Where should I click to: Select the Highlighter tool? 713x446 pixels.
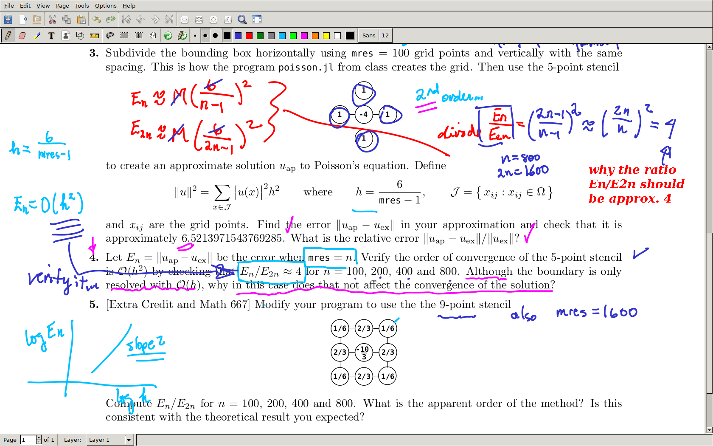(37, 36)
